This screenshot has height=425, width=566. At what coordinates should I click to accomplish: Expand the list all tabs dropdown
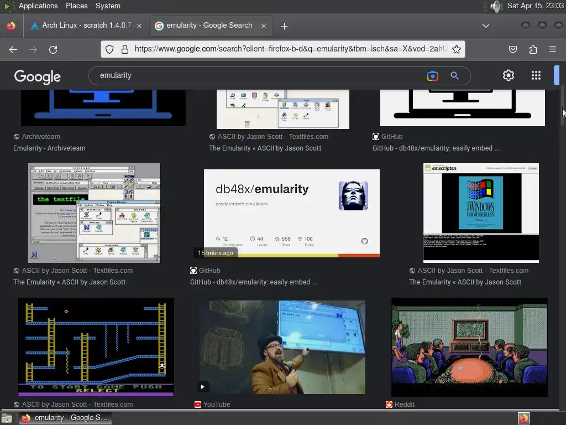click(486, 25)
